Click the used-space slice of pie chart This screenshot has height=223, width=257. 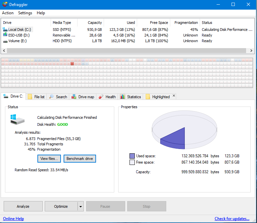[176, 139]
